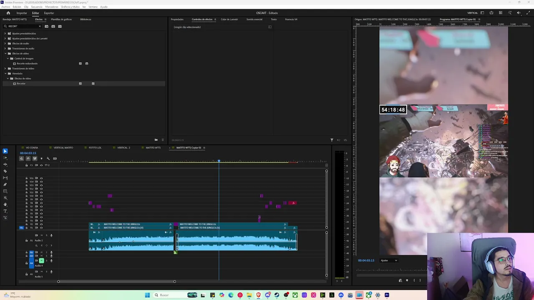Open the VERTICAL MATITO sequence tab

[x=63, y=147]
